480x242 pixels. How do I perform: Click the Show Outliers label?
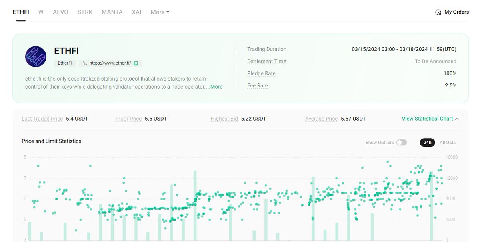380,143
